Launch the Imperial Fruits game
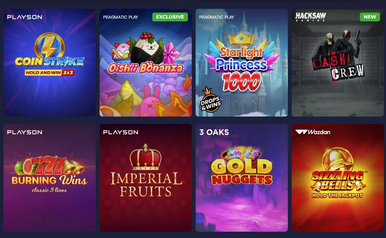 pos(145,177)
